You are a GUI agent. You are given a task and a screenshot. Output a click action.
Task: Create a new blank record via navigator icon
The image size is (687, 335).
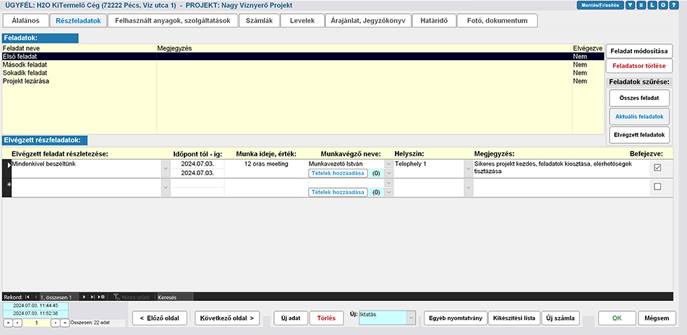coord(101,297)
